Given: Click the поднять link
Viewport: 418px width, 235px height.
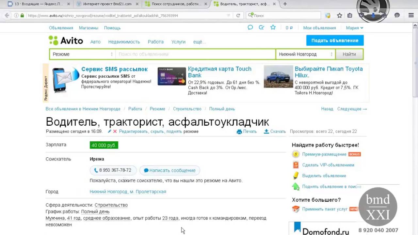Looking at the screenshot, I should [174, 132].
